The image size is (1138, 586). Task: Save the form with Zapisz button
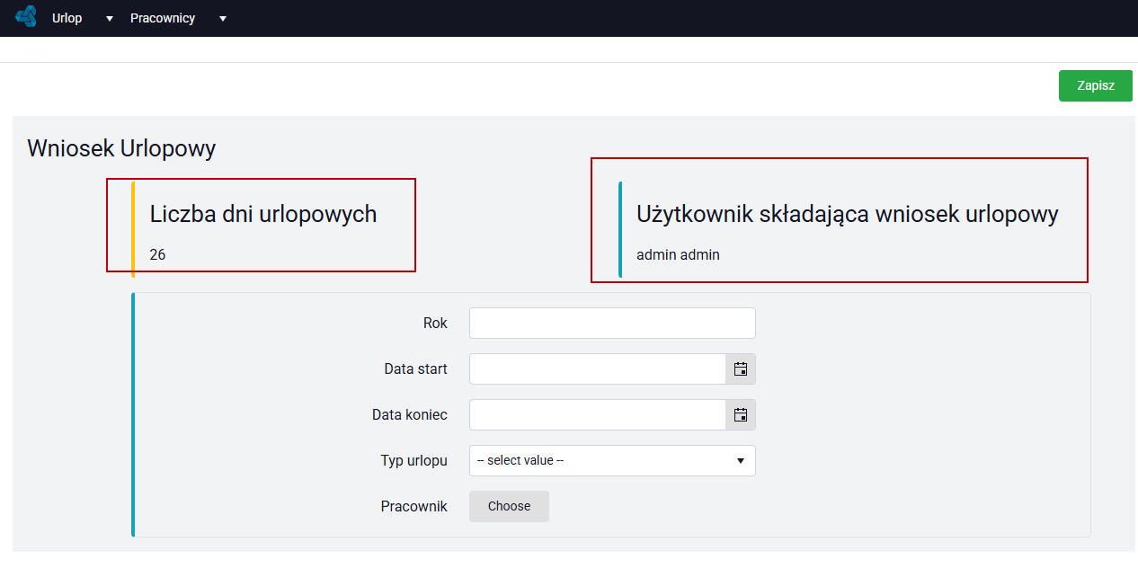point(1096,85)
